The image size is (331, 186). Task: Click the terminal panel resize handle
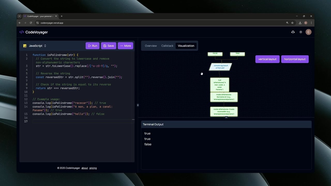click(226, 117)
